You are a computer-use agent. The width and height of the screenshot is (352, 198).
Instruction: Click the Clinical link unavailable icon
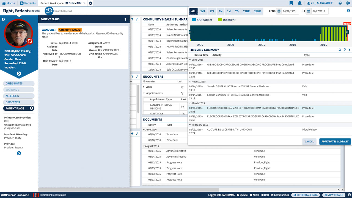click(35, 195)
